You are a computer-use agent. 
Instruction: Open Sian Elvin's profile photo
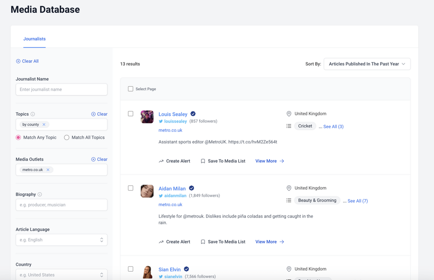(147, 272)
